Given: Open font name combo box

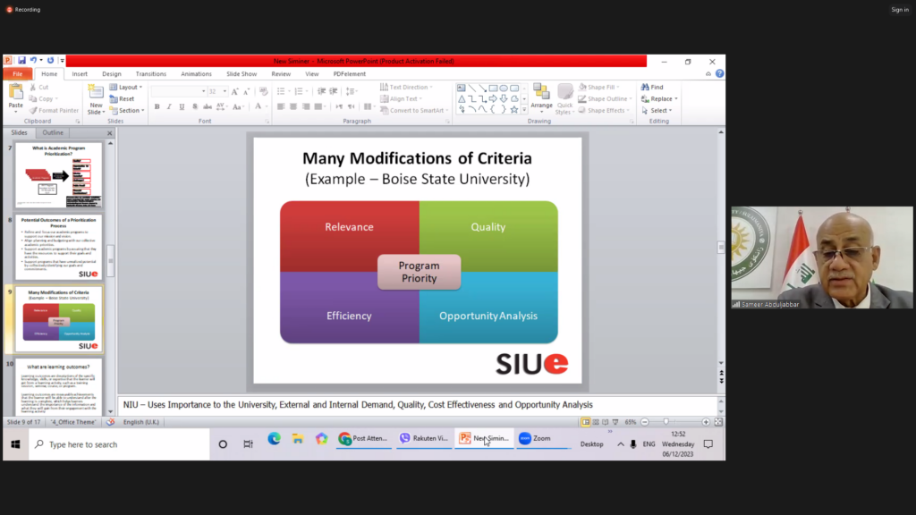Looking at the screenshot, I should pyautogui.click(x=178, y=92).
